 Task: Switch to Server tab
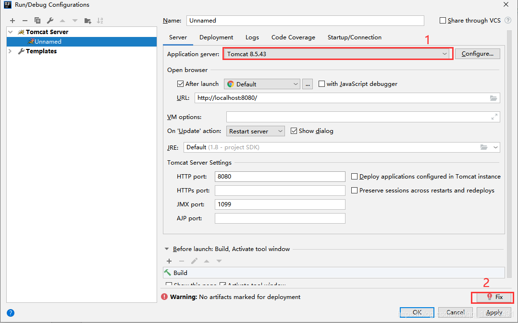[x=178, y=37]
